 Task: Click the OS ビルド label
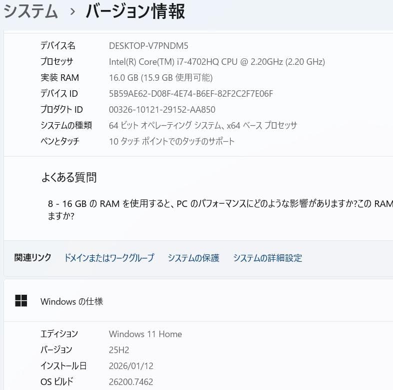click(x=56, y=382)
